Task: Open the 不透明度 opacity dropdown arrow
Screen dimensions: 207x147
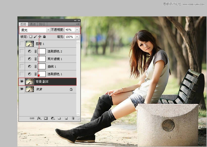Action: (77, 30)
